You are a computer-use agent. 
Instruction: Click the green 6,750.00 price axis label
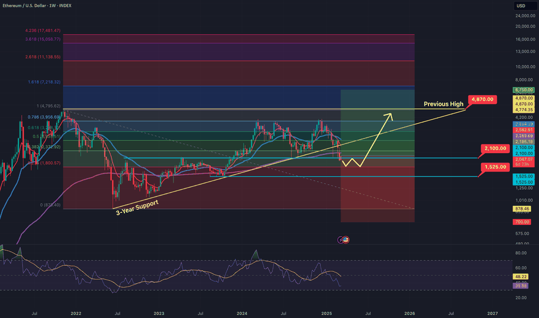523,90
